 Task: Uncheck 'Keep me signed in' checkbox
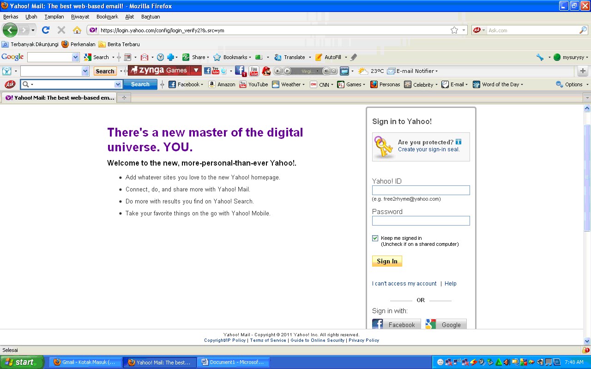tap(375, 238)
